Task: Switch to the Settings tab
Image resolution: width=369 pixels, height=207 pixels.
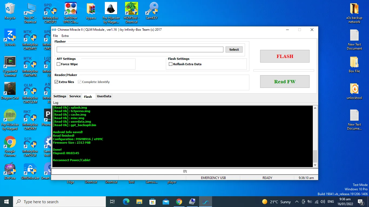Action: coord(60,96)
